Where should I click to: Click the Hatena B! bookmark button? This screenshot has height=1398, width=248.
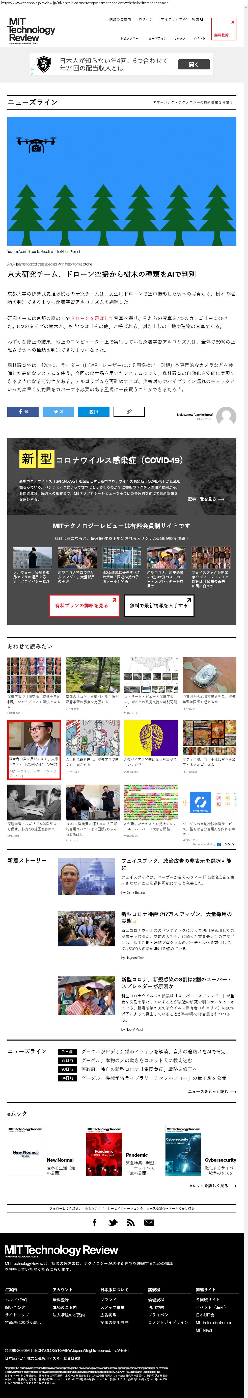coord(93,411)
